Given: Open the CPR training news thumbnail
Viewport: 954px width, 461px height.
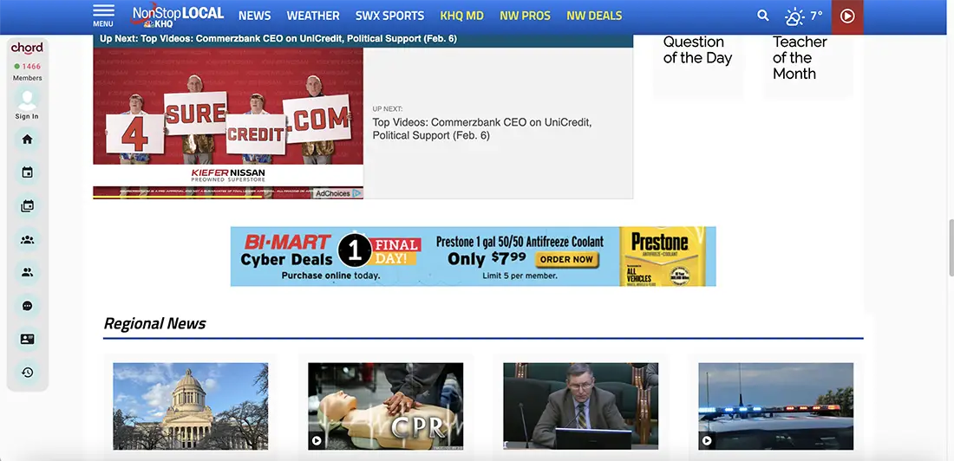Looking at the screenshot, I should 386,406.
